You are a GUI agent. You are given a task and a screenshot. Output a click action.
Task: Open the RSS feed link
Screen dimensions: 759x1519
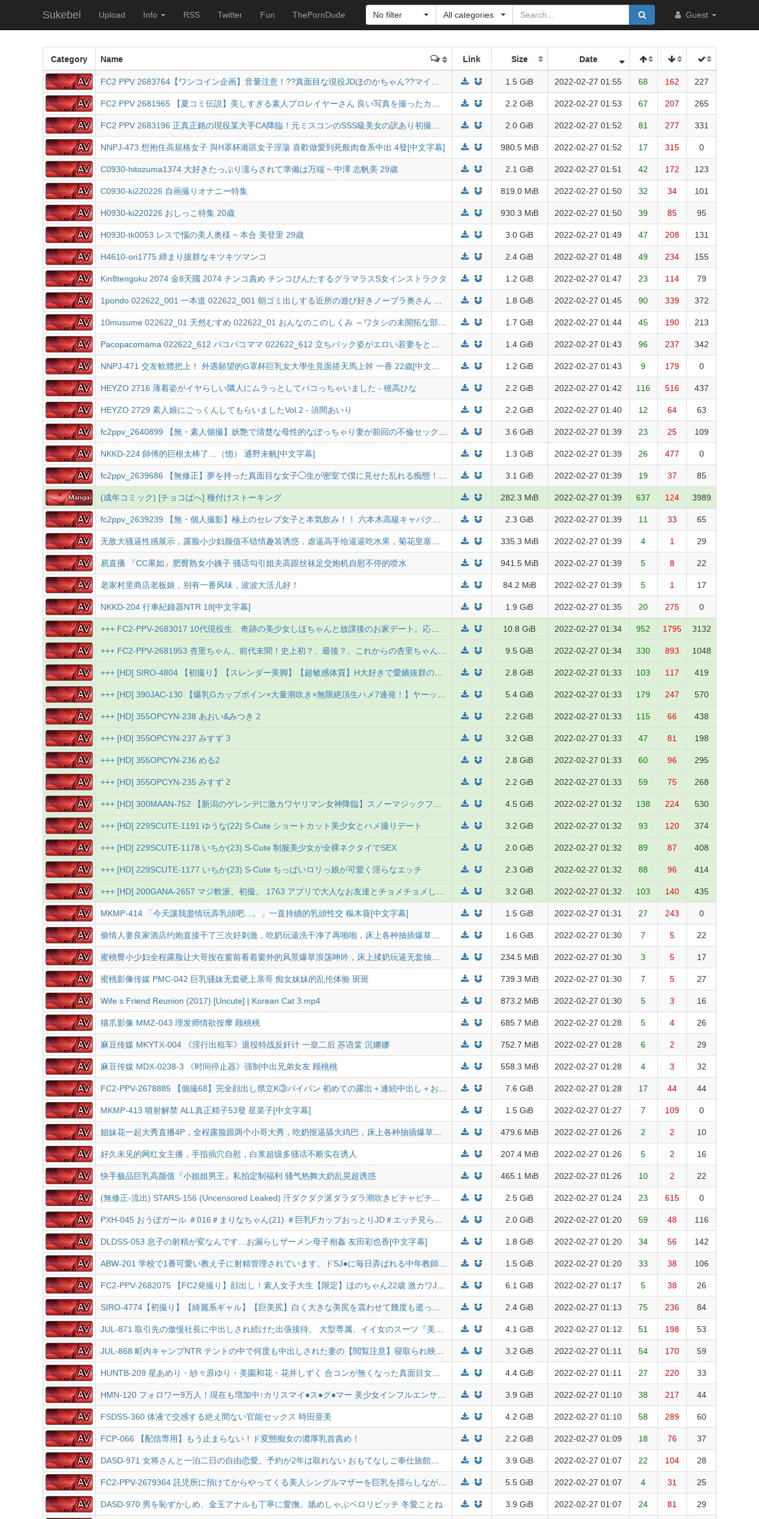pyautogui.click(x=192, y=15)
